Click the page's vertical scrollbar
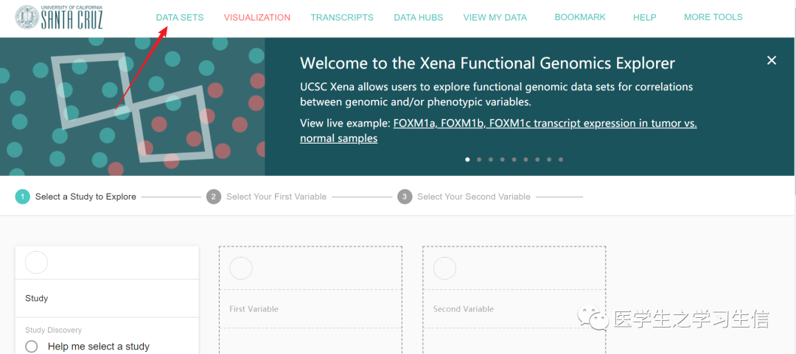Viewport: 796px width, 354px height. coord(794,116)
